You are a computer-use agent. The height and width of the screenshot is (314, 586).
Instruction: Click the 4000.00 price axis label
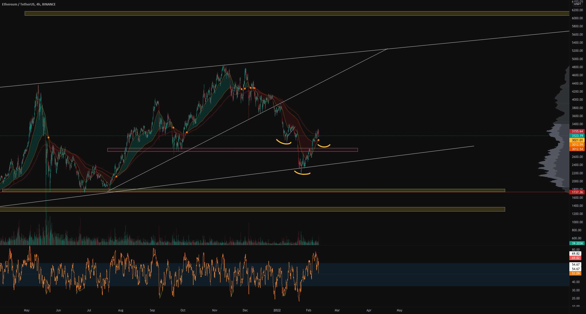tap(577, 100)
